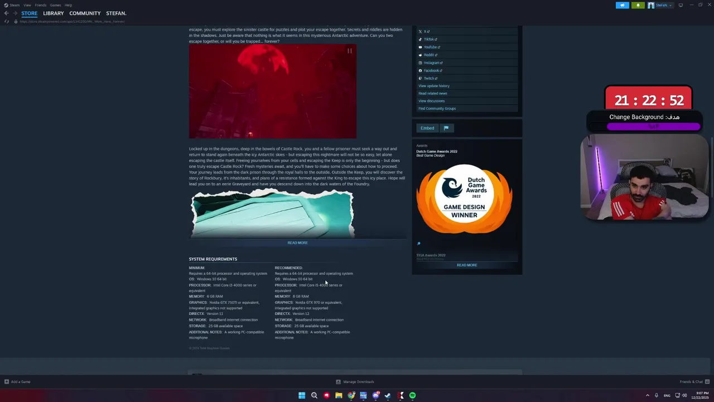Click the Add a Game plus icon
Screen dimensions: 714x402
pyautogui.click(x=7, y=382)
